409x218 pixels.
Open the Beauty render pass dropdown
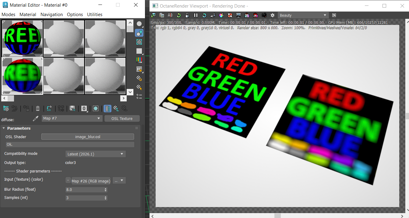(302, 15)
